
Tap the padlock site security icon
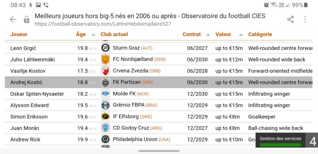[26, 20]
